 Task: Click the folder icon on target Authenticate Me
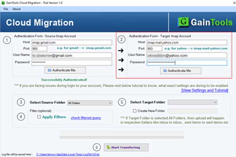click(165, 71)
